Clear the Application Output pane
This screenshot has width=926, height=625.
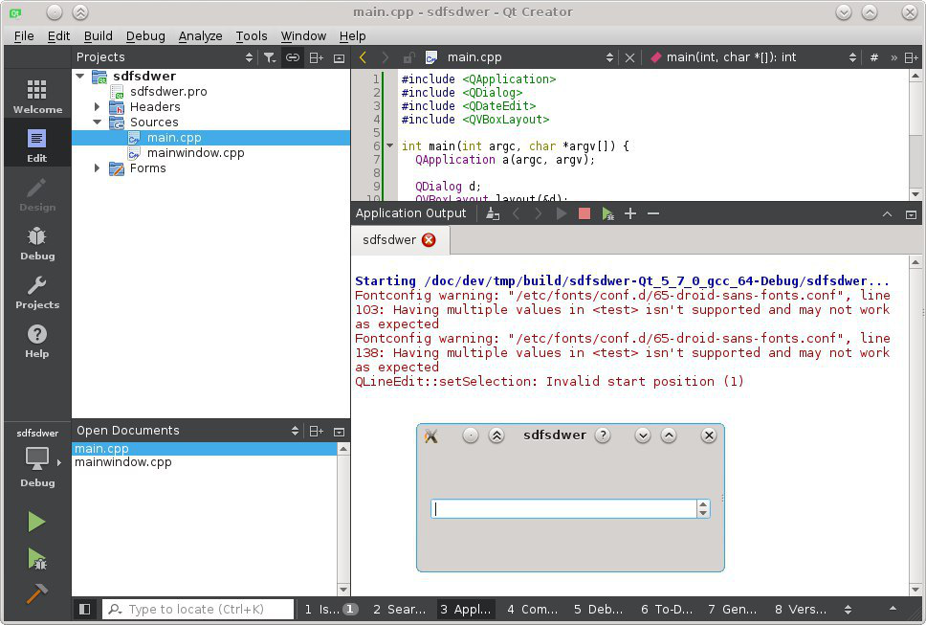[x=493, y=213]
